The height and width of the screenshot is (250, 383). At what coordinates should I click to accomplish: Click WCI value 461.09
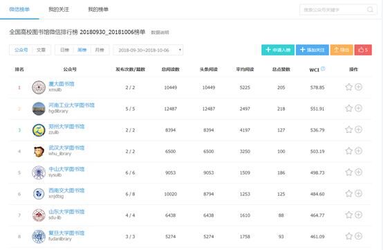(317, 237)
